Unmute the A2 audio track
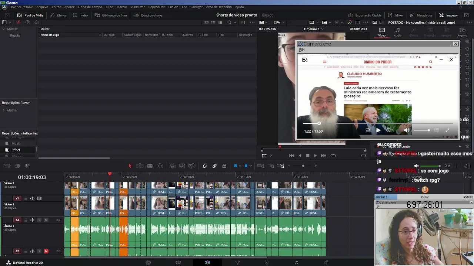The width and height of the screenshot is (474, 266). tap(46, 251)
